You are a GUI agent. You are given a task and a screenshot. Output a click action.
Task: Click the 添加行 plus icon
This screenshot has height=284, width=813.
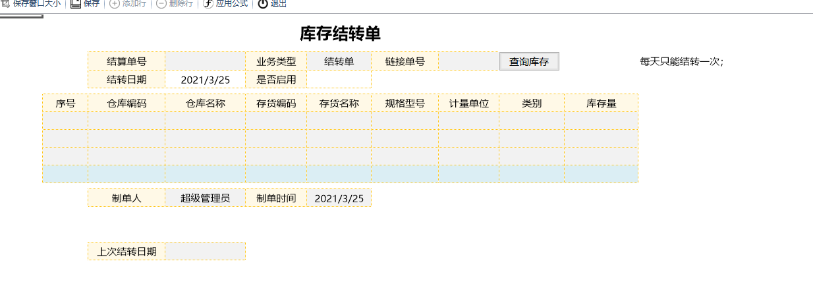[x=115, y=4]
